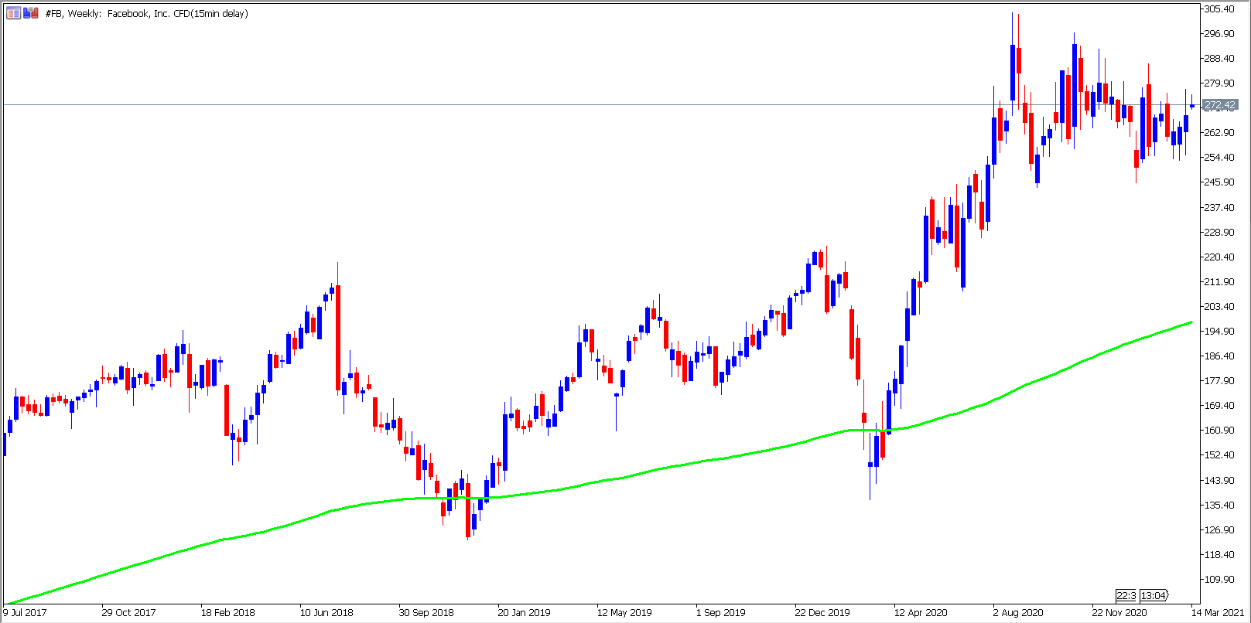Click the 296.90 price scale label
The image size is (1251, 623).
1219,33
